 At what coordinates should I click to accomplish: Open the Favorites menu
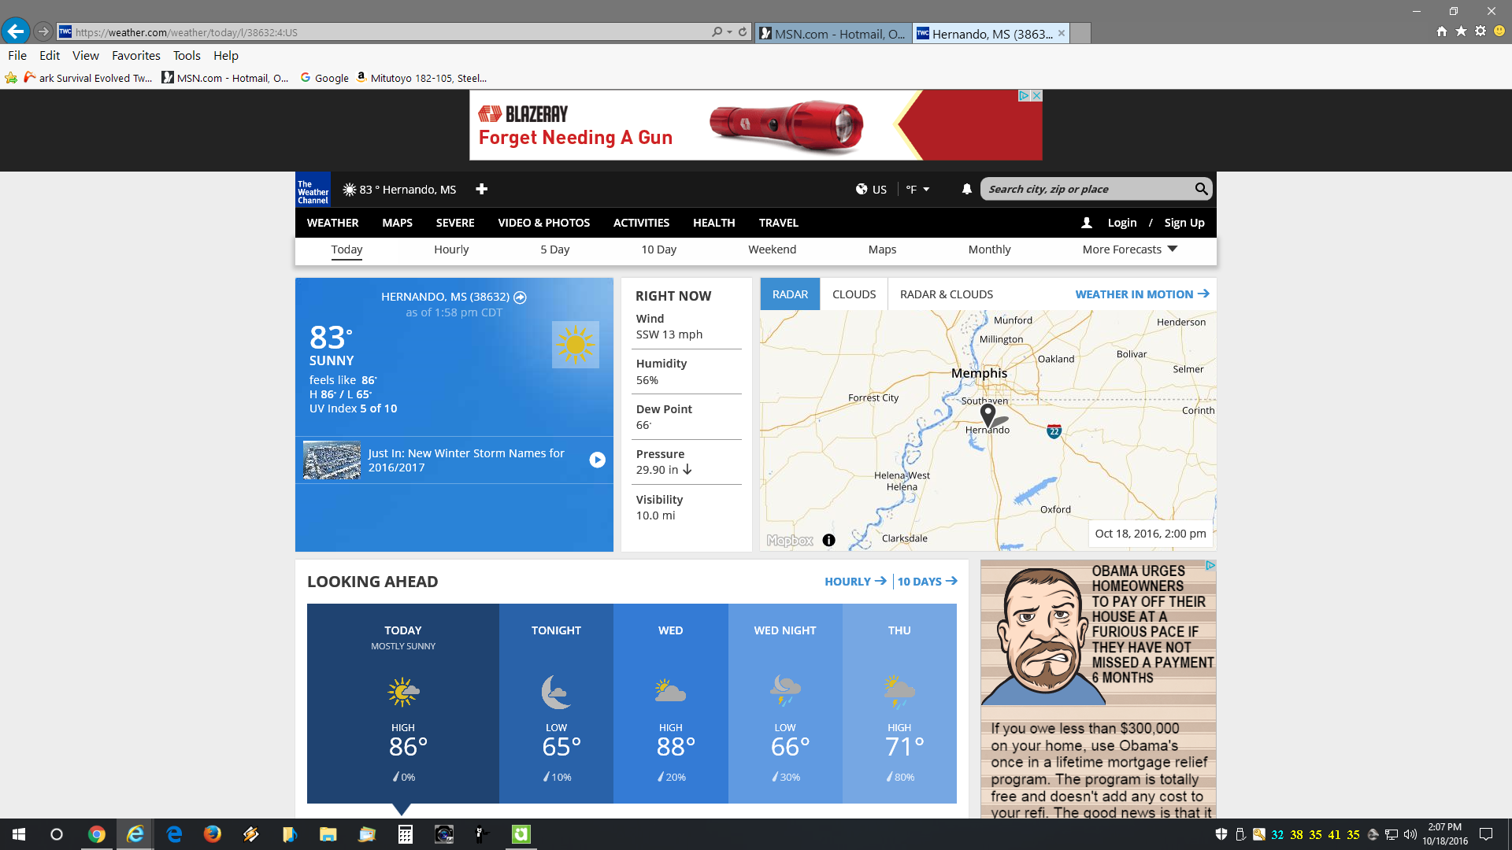pyautogui.click(x=135, y=56)
